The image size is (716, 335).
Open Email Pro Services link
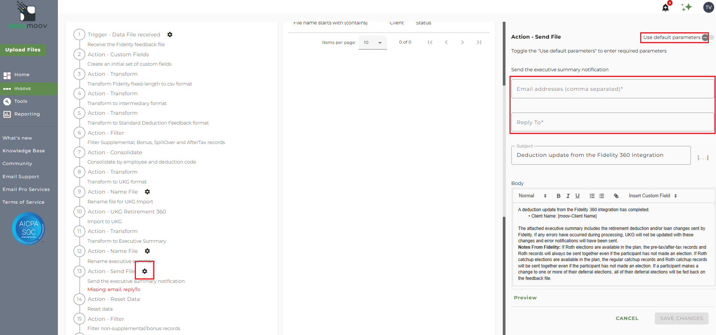pos(26,189)
